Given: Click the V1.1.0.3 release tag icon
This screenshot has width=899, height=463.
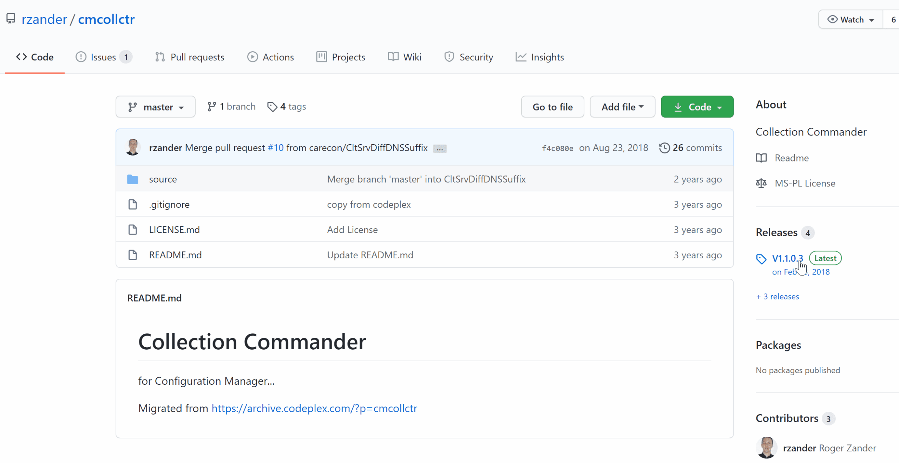Looking at the screenshot, I should coord(761,259).
